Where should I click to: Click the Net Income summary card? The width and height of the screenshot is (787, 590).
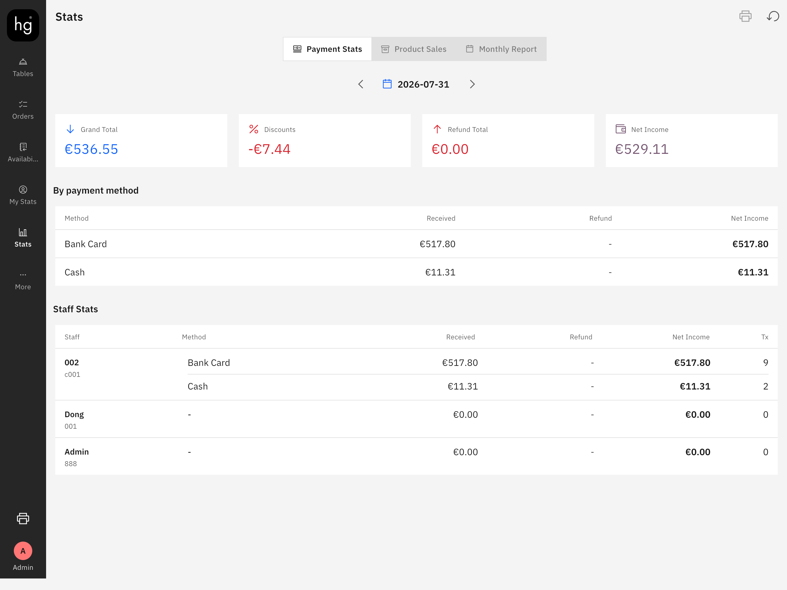coord(692,141)
